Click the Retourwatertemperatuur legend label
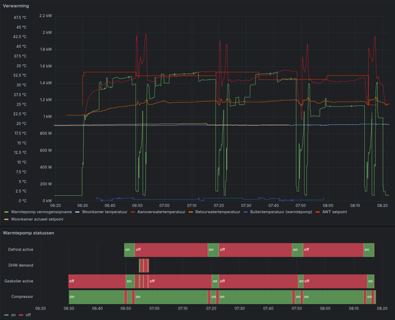 (x=218, y=212)
